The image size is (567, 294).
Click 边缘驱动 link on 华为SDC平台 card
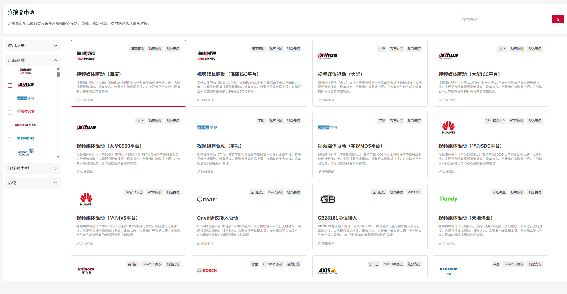447,172
